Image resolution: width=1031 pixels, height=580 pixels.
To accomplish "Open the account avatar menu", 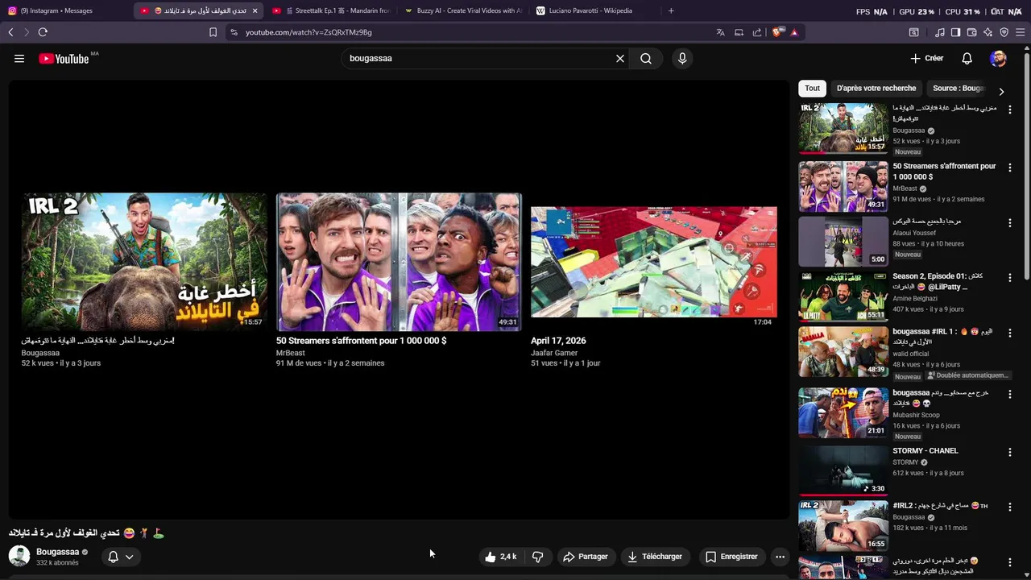I will 999,59.
